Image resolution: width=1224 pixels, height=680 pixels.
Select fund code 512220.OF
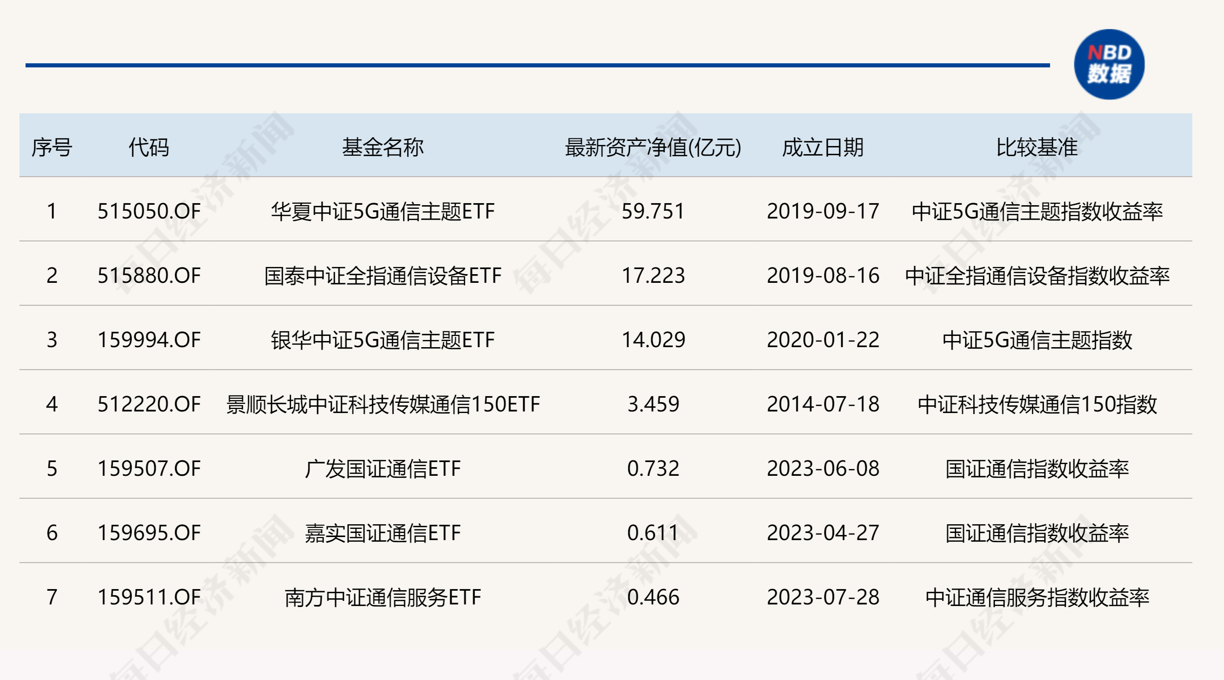[x=149, y=404]
